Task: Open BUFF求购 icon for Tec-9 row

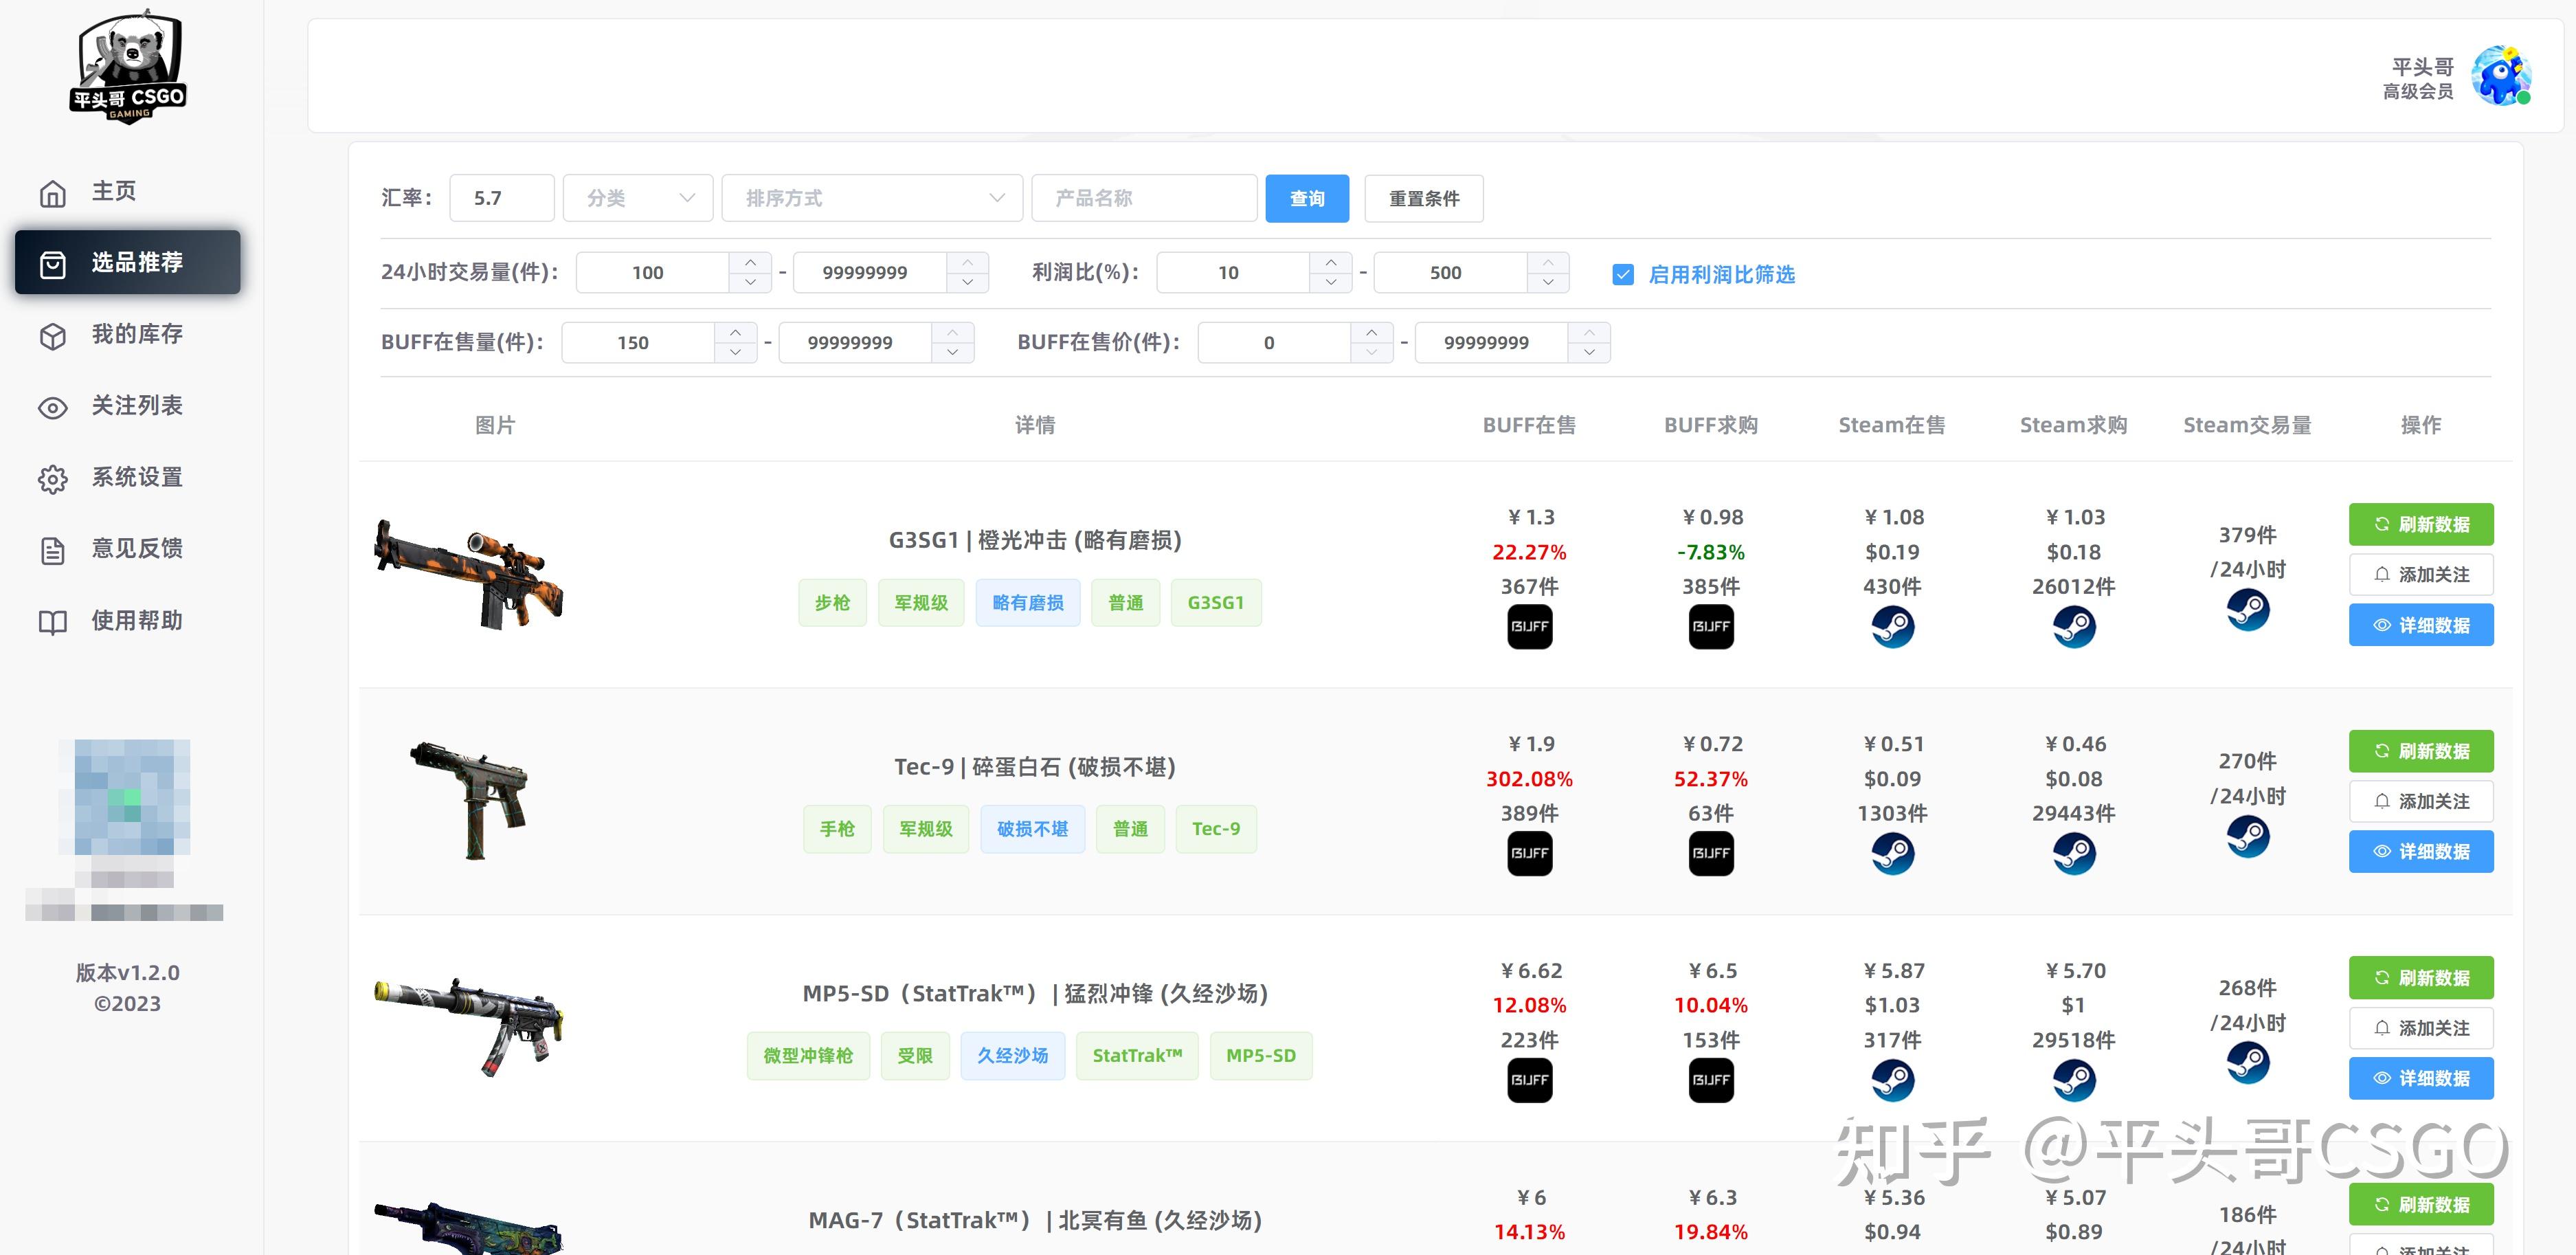Action: tap(1711, 853)
